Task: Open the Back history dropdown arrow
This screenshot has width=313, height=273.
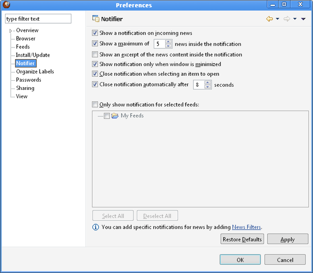Action: 278,19
